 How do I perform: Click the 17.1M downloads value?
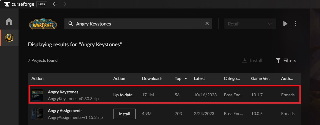point(148,95)
